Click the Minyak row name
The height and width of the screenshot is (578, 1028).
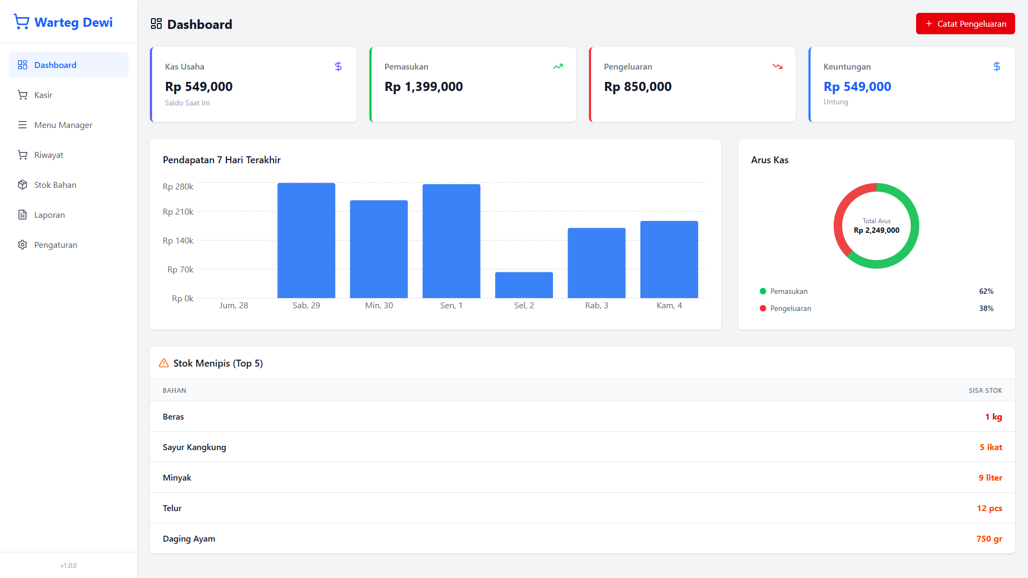click(177, 477)
